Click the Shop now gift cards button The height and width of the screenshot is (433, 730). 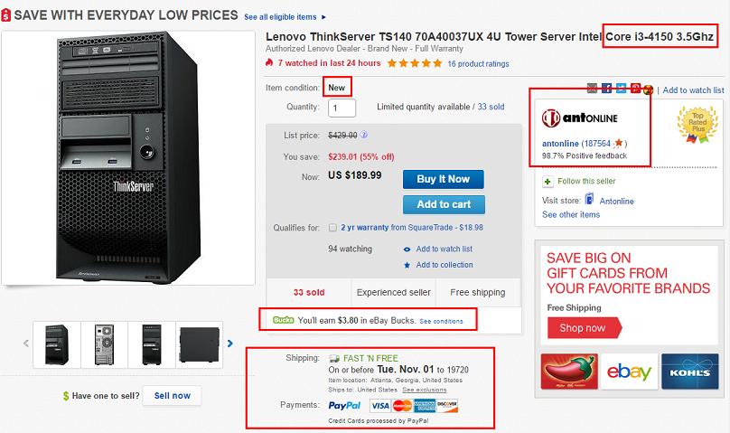[x=582, y=327]
